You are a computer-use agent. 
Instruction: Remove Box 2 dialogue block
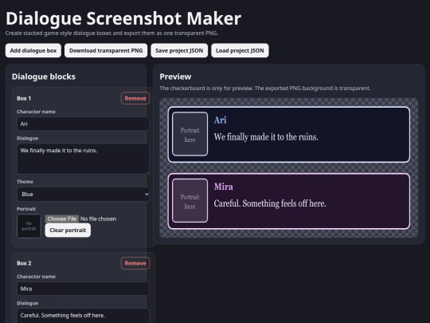(x=135, y=263)
